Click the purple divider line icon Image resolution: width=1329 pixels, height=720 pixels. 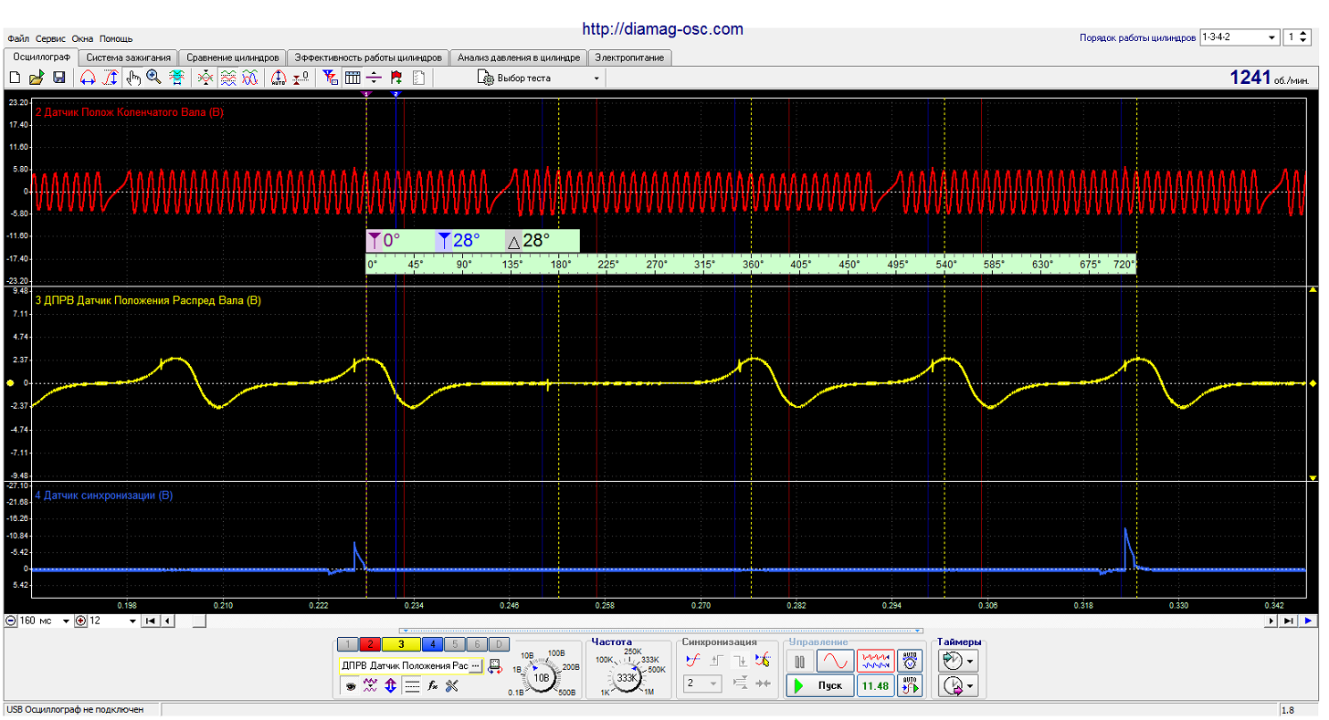tap(374, 78)
